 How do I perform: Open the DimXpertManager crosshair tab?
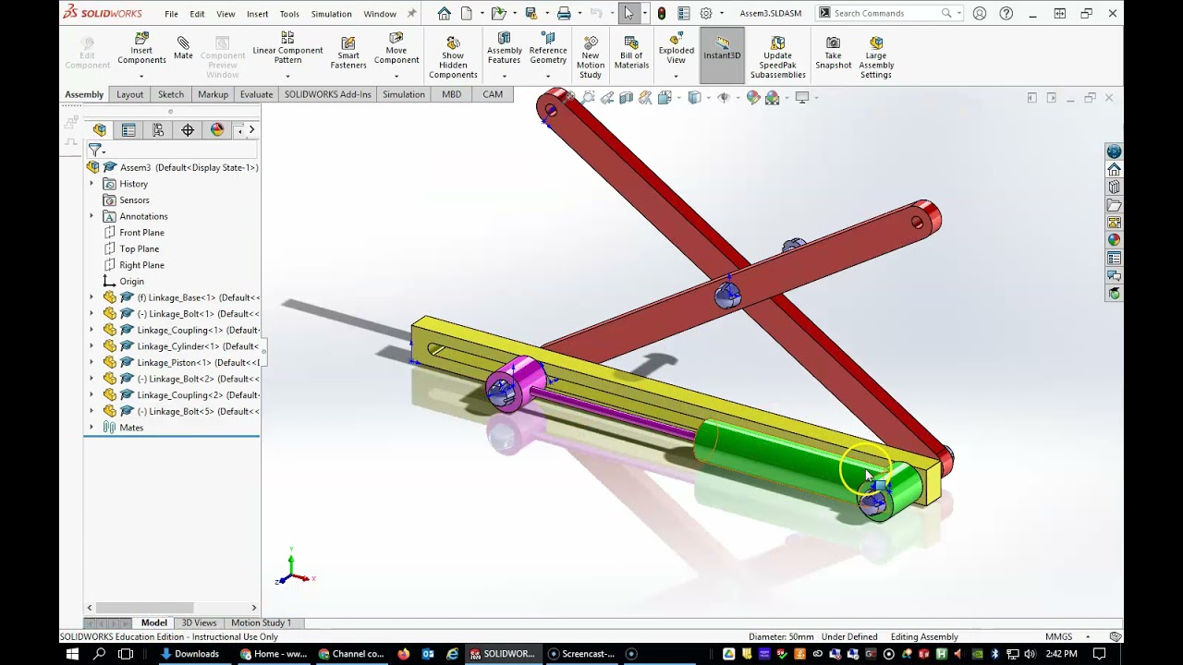(188, 130)
